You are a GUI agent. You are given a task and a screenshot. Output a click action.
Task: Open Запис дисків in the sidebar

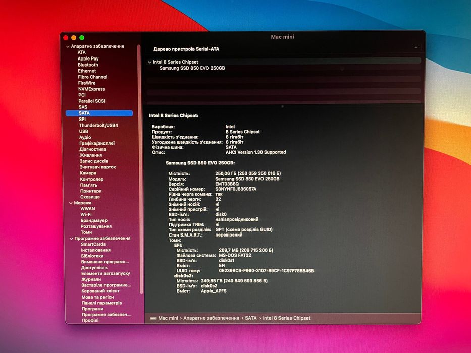click(x=94, y=161)
